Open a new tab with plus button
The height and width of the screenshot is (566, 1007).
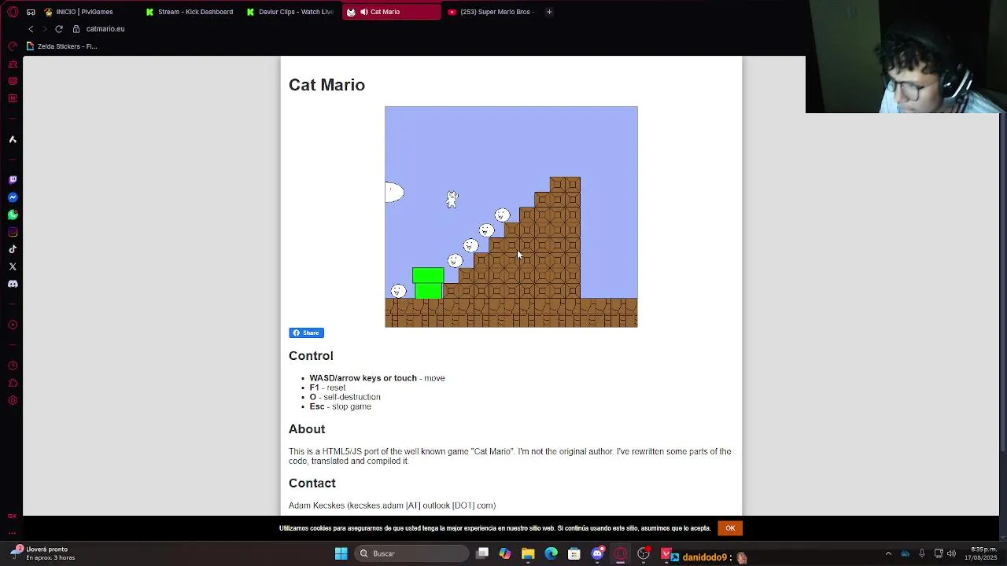click(549, 12)
